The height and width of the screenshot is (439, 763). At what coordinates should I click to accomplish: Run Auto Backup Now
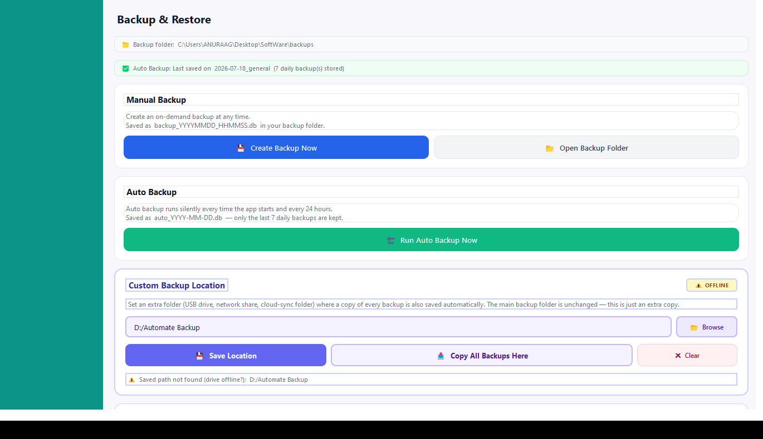pos(431,240)
